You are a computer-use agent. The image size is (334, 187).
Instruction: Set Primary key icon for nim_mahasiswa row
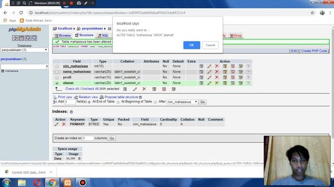(x=225, y=66)
